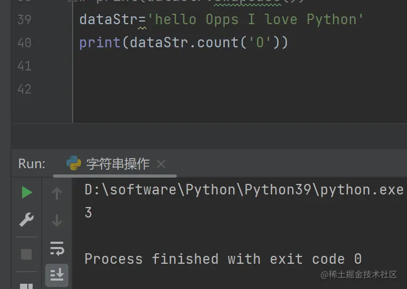Click the python.exe path in console
The width and height of the screenshot is (407, 289).
tap(244, 190)
